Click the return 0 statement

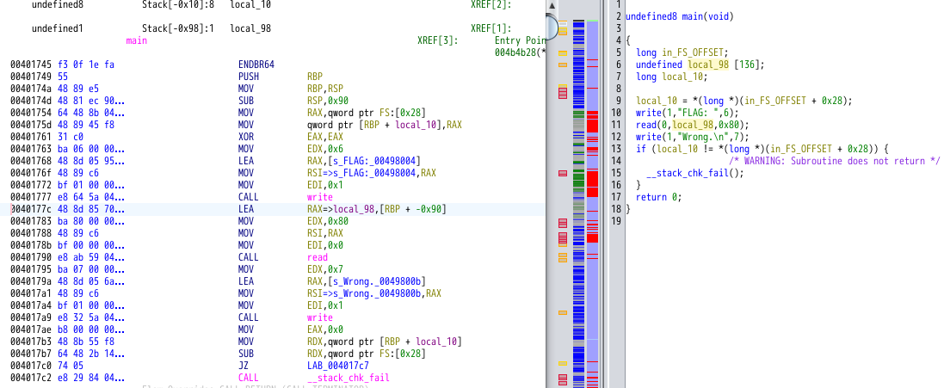pyautogui.click(x=658, y=197)
